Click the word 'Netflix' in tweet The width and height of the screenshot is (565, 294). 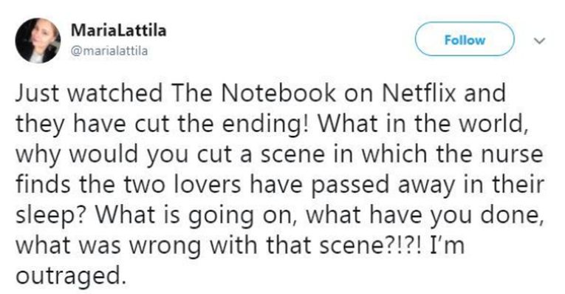(419, 93)
